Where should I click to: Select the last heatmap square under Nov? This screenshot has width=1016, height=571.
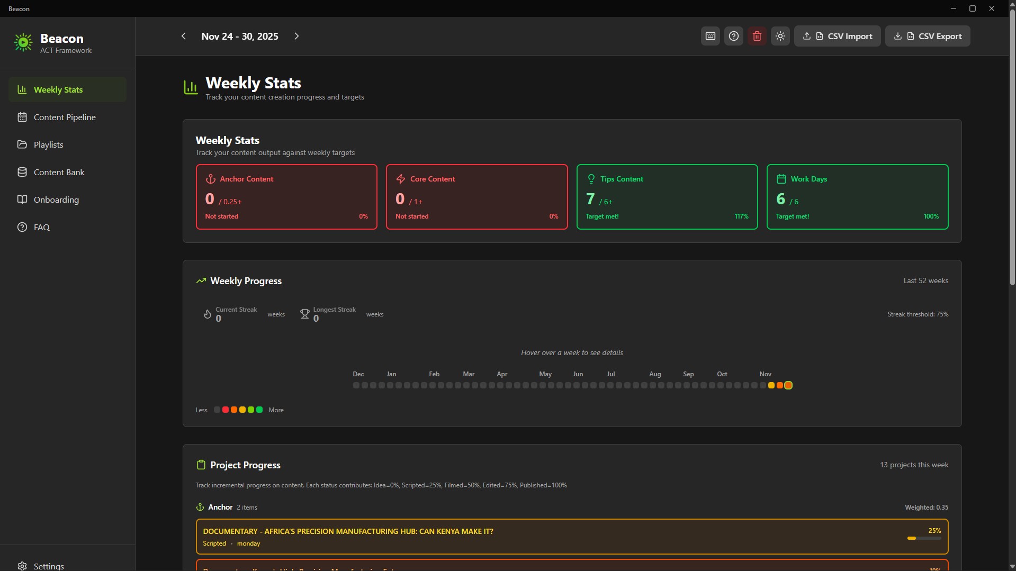(788, 385)
